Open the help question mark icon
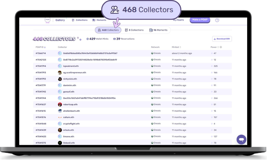The image size is (267, 162). pos(217,20)
